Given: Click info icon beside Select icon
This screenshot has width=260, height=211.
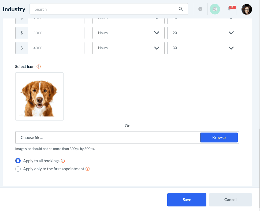Looking at the screenshot, I should click(x=39, y=67).
